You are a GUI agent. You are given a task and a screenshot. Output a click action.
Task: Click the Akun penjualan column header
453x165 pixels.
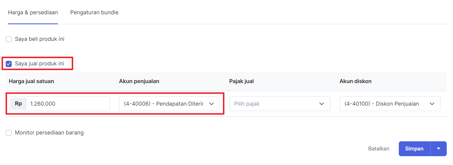pyautogui.click(x=139, y=81)
